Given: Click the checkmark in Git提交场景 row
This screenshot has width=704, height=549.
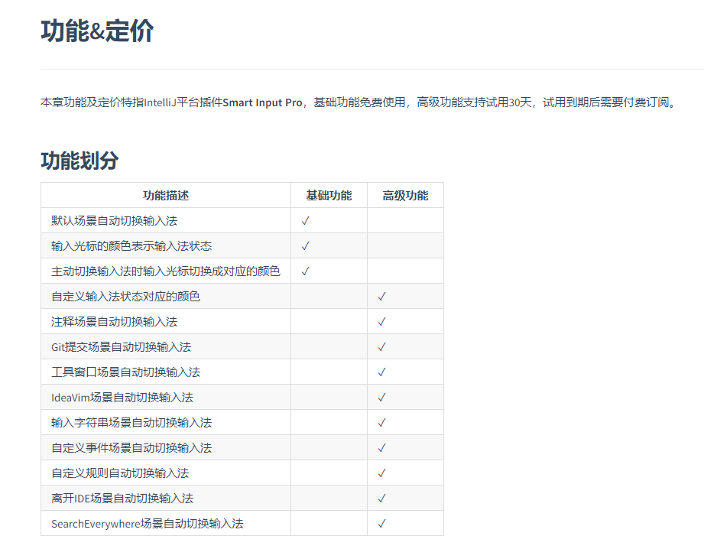Looking at the screenshot, I should click(381, 347).
